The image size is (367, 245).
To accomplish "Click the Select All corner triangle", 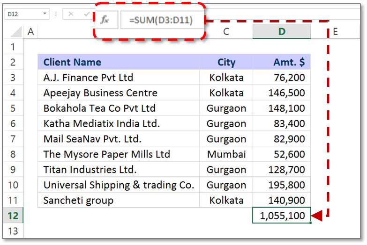I will click(x=16, y=32).
